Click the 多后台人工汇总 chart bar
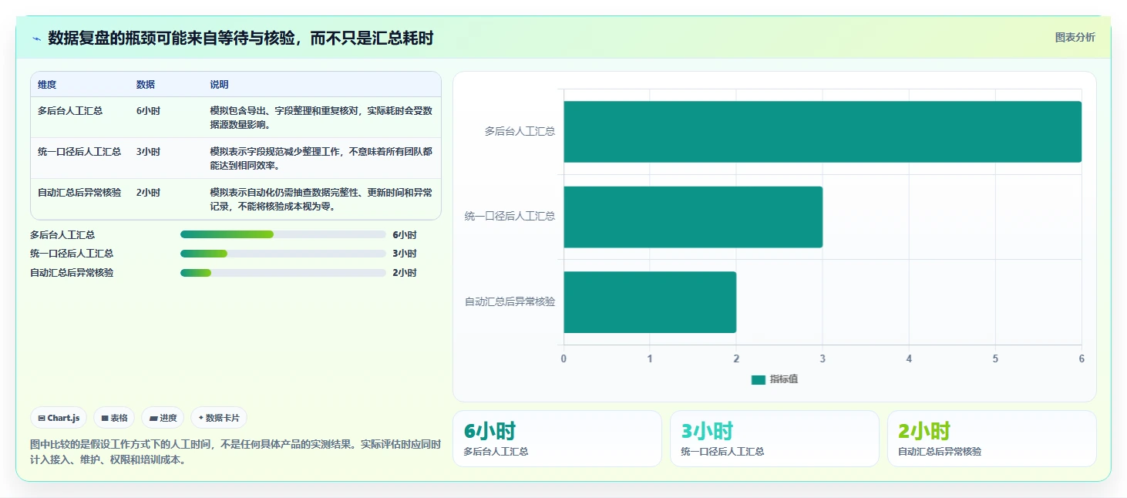 click(823, 132)
